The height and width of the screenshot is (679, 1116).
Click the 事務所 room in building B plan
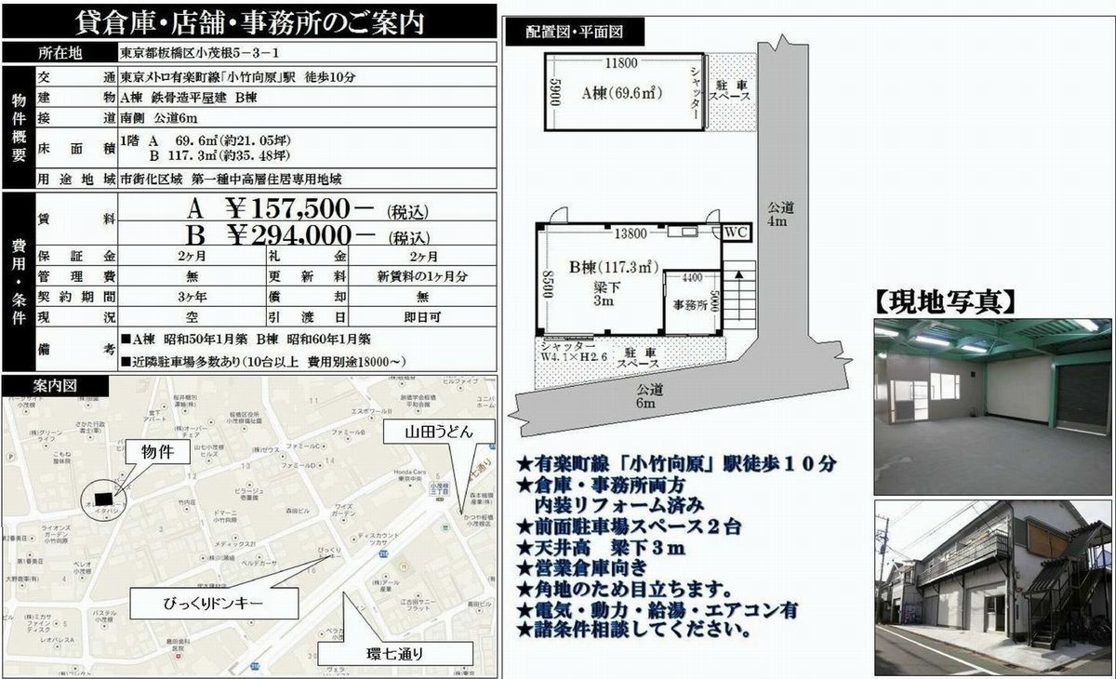click(x=691, y=301)
